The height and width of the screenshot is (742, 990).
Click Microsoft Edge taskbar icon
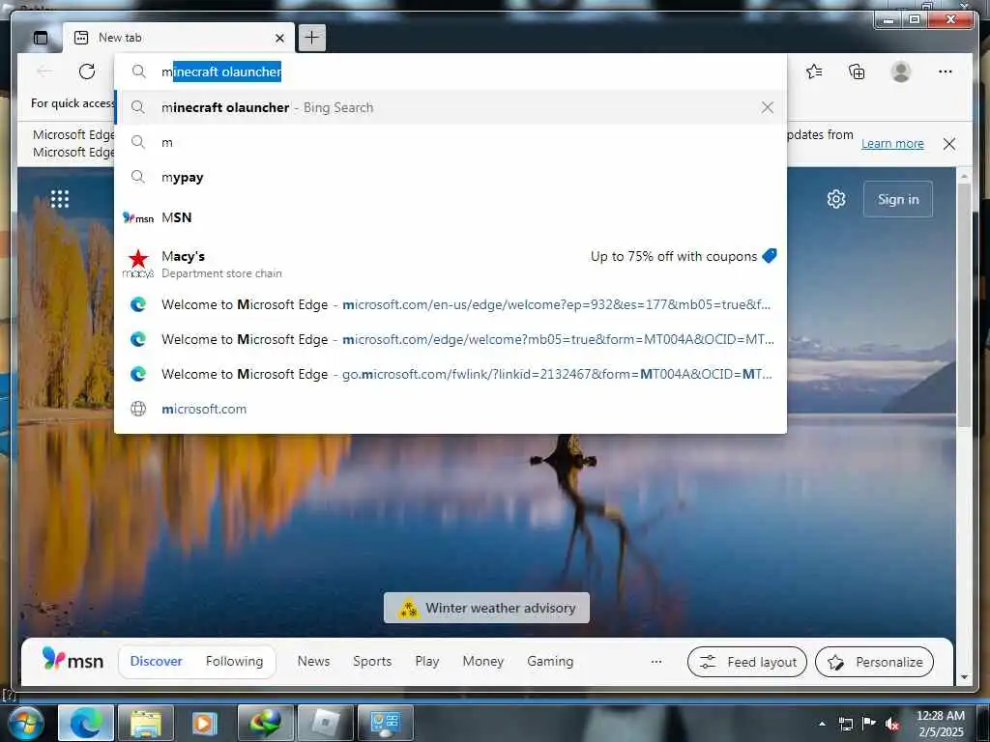86,723
